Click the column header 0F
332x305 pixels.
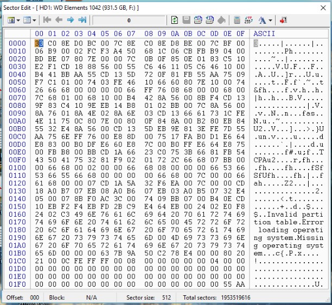click(x=240, y=34)
